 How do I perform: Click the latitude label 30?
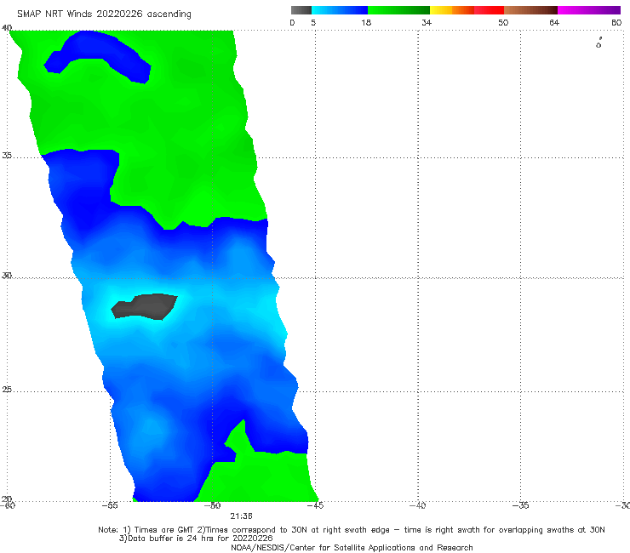(7, 276)
